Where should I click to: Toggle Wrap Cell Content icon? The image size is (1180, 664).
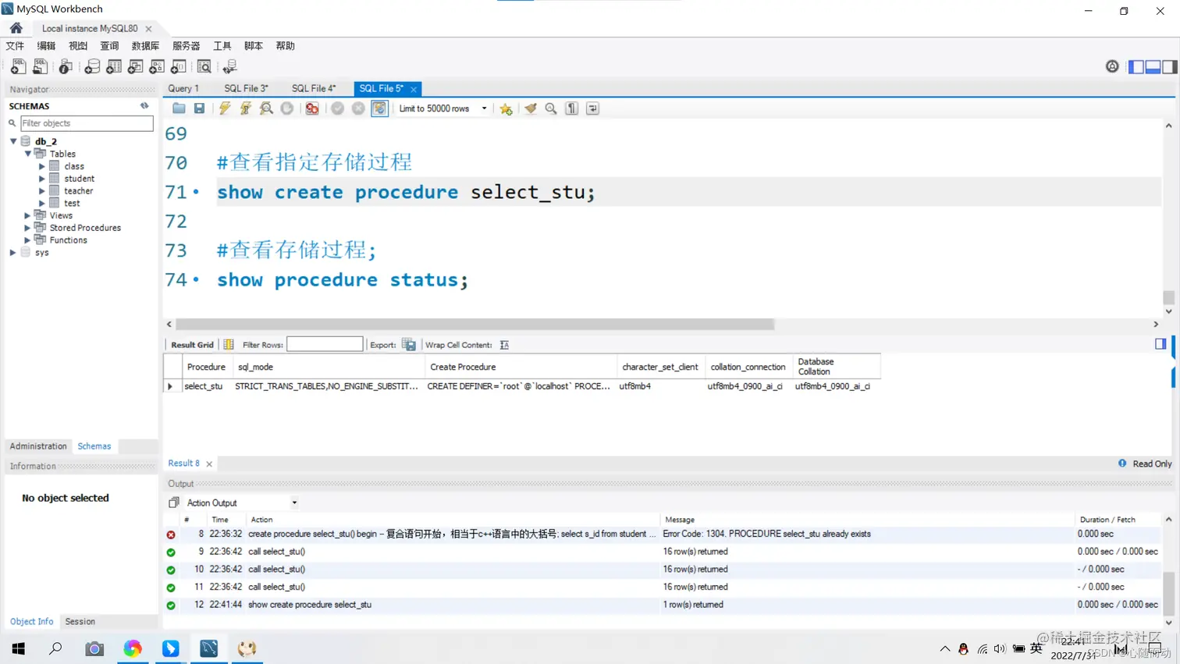point(504,345)
